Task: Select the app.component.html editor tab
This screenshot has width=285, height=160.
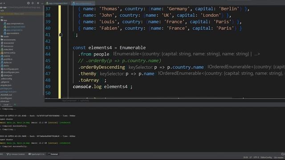Action: point(57,3)
